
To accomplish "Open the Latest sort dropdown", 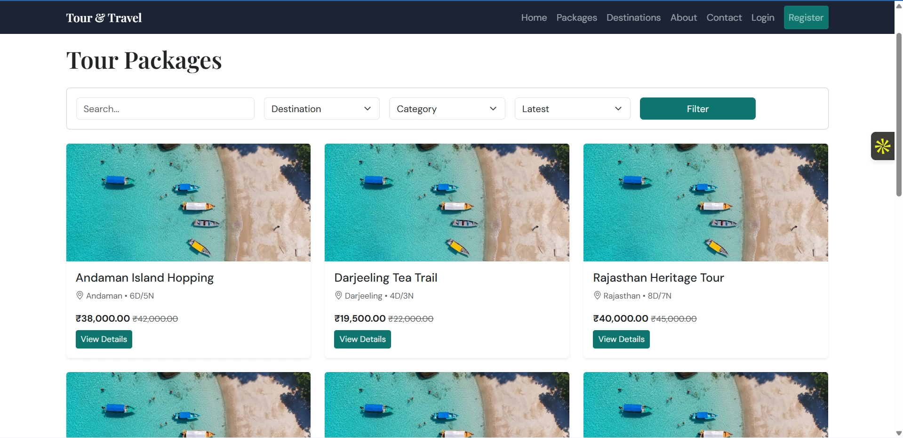I will pyautogui.click(x=573, y=109).
